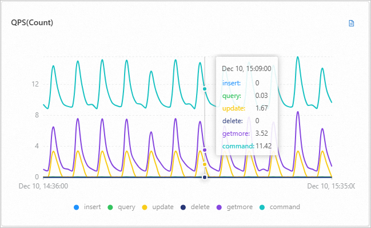Toggle the command series in legend
Image resolution: width=371 pixels, height=228 pixels.
pyautogui.click(x=280, y=207)
